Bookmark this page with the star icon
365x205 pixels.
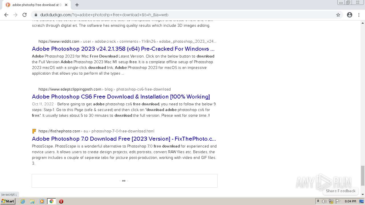(338, 15)
